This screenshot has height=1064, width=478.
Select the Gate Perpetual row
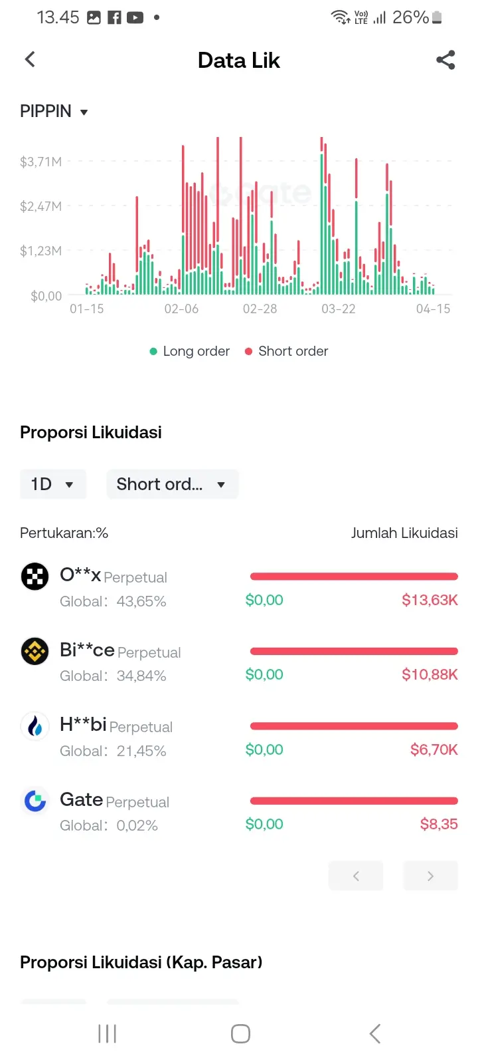[x=239, y=813]
